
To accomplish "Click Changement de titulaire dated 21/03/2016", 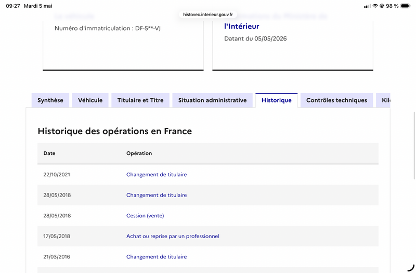I will [157, 257].
